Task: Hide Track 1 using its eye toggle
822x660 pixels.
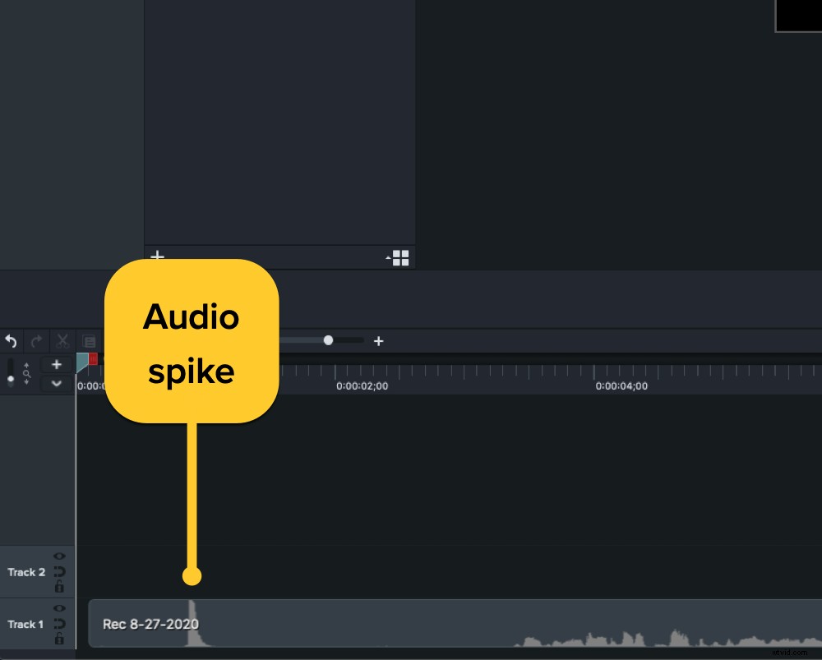Action: pyautogui.click(x=59, y=607)
